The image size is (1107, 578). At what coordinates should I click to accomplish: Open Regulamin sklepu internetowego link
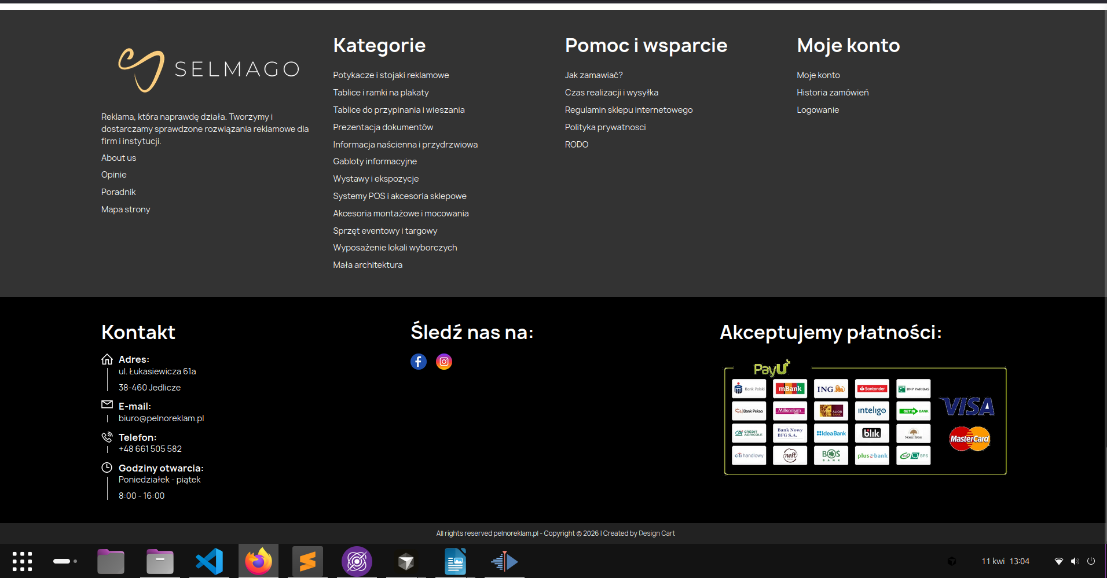(x=629, y=110)
